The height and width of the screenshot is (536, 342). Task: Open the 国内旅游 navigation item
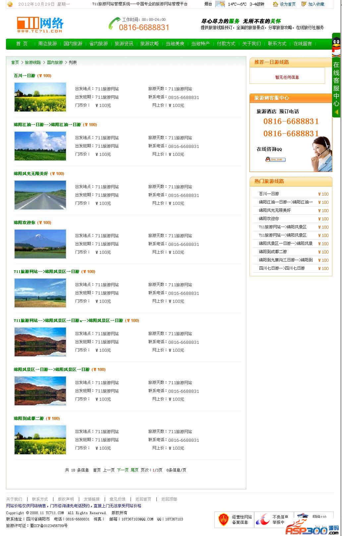coord(73,44)
